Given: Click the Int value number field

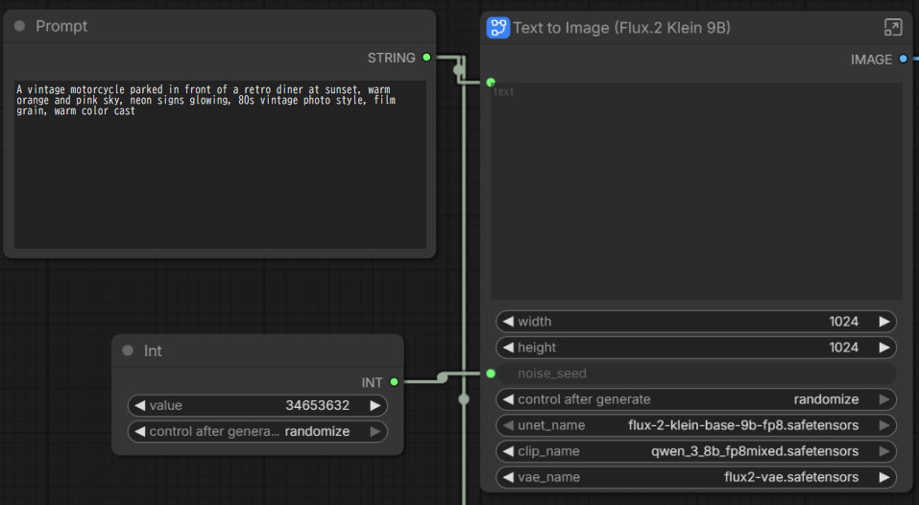Looking at the screenshot, I should point(256,405).
